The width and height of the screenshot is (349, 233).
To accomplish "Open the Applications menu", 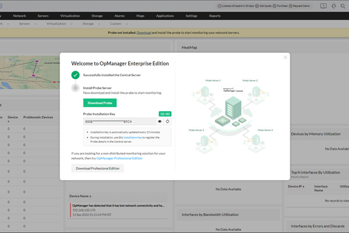I will tap(165, 16).
